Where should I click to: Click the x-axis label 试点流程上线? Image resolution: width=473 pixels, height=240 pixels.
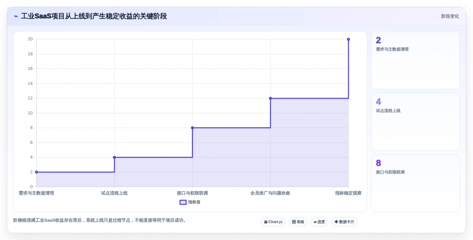tap(114, 193)
